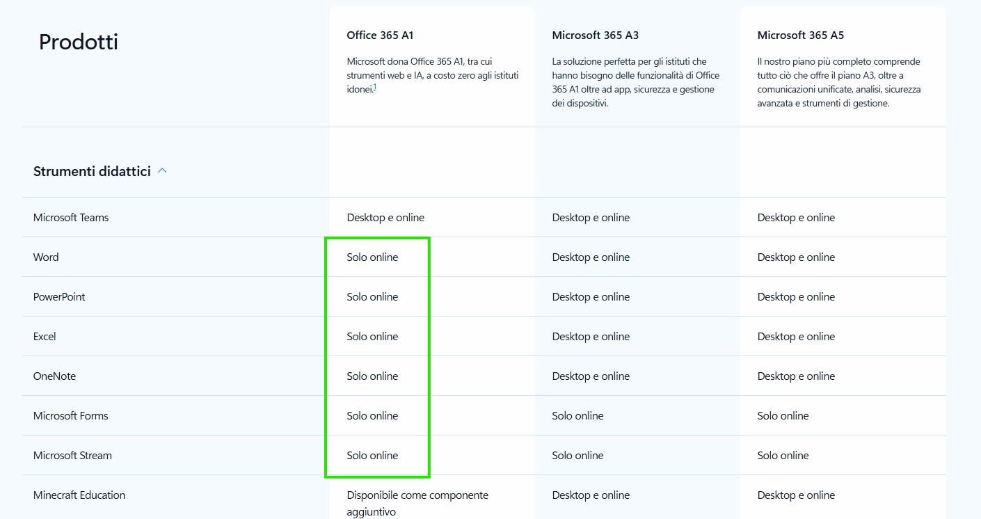This screenshot has width=981, height=519.
Task: Click the Microsoft Stream row label
Action: click(x=72, y=456)
